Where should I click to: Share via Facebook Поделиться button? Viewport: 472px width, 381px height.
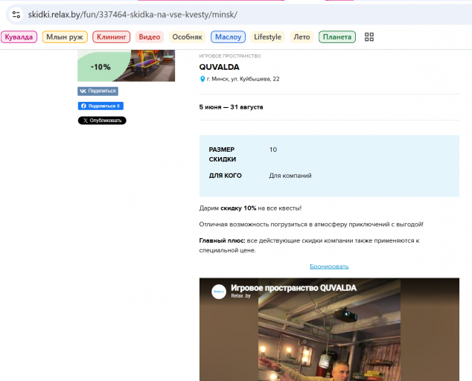pos(101,106)
